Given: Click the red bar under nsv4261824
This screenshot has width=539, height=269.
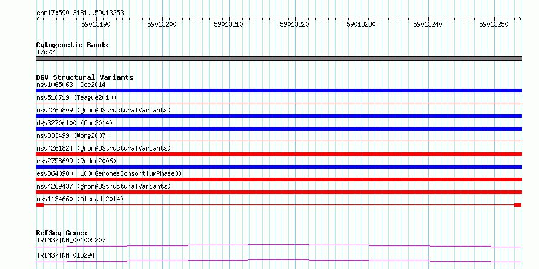Looking at the screenshot, I should (x=279, y=154).
